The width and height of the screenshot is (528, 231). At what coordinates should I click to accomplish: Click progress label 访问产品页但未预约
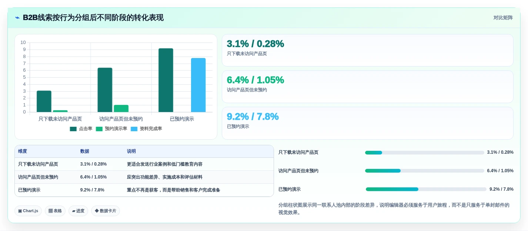298,171
